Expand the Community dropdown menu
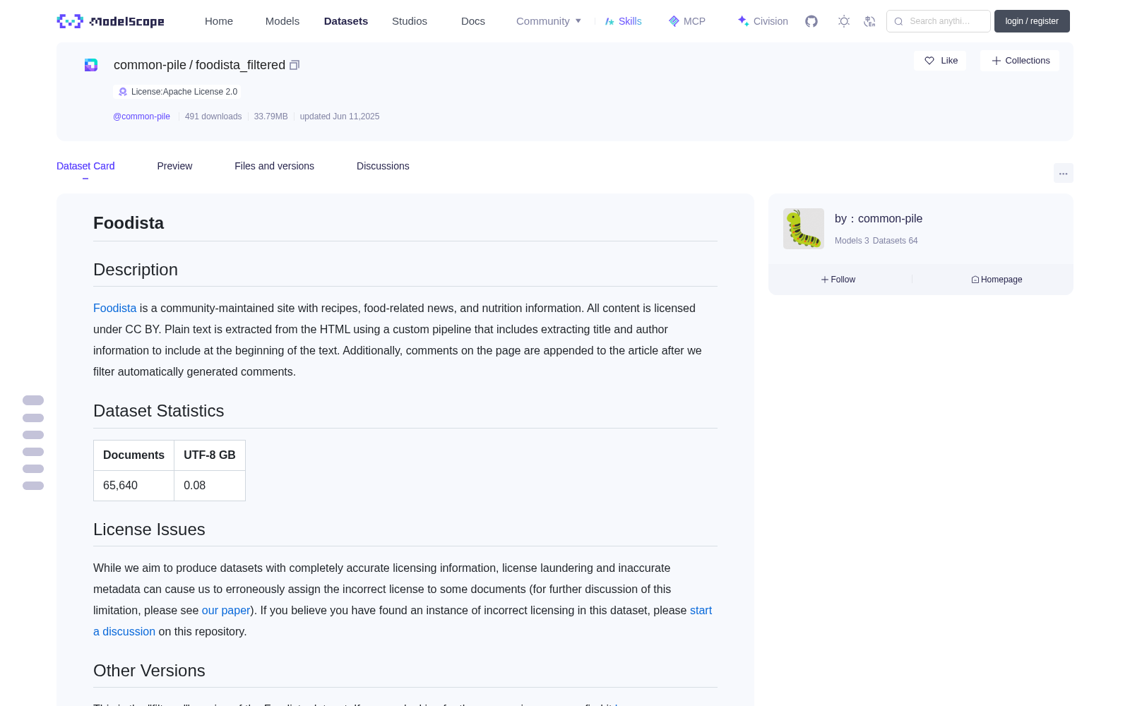This screenshot has width=1130, height=706. [549, 21]
